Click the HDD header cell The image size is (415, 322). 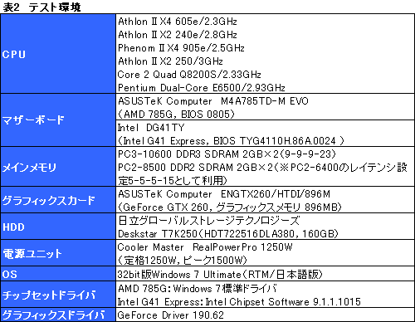(x=58, y=227)
